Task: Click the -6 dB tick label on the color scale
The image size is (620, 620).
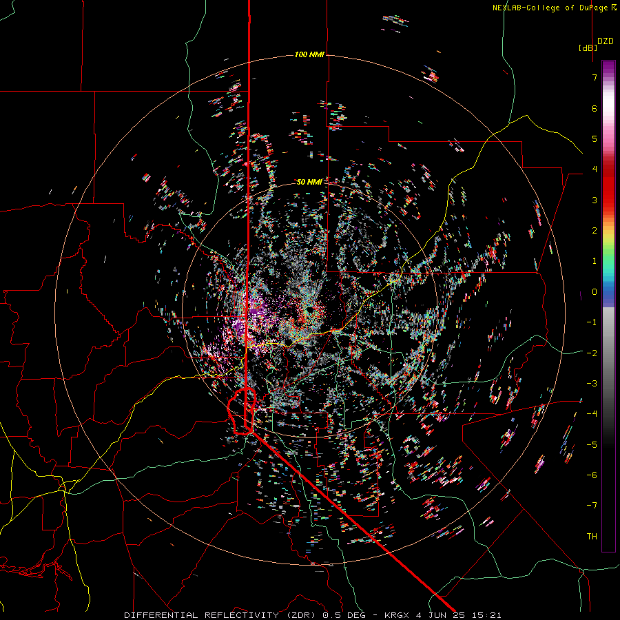Action: coord(592,475)
